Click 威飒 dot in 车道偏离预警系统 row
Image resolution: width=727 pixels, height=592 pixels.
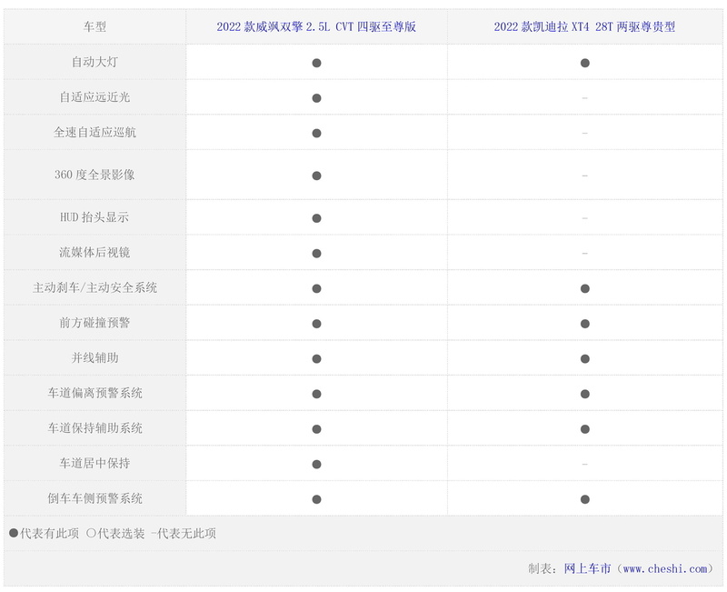point(316,395)
